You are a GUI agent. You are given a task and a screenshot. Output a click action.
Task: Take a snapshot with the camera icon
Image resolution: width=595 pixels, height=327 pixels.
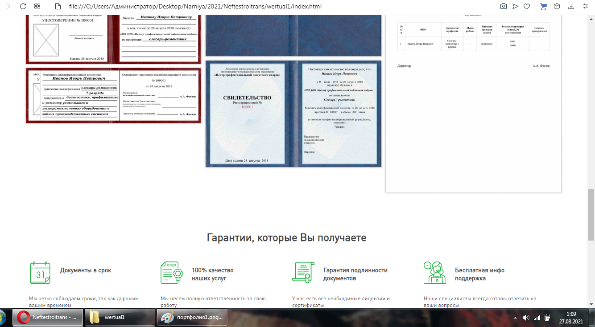click(x=504, y=6)
